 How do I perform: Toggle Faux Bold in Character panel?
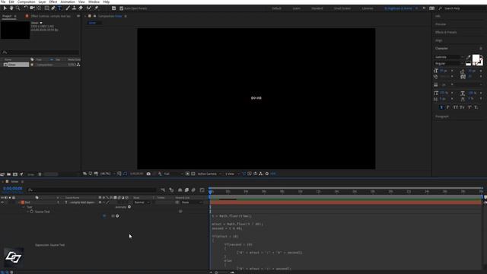(x=441, y=107)
